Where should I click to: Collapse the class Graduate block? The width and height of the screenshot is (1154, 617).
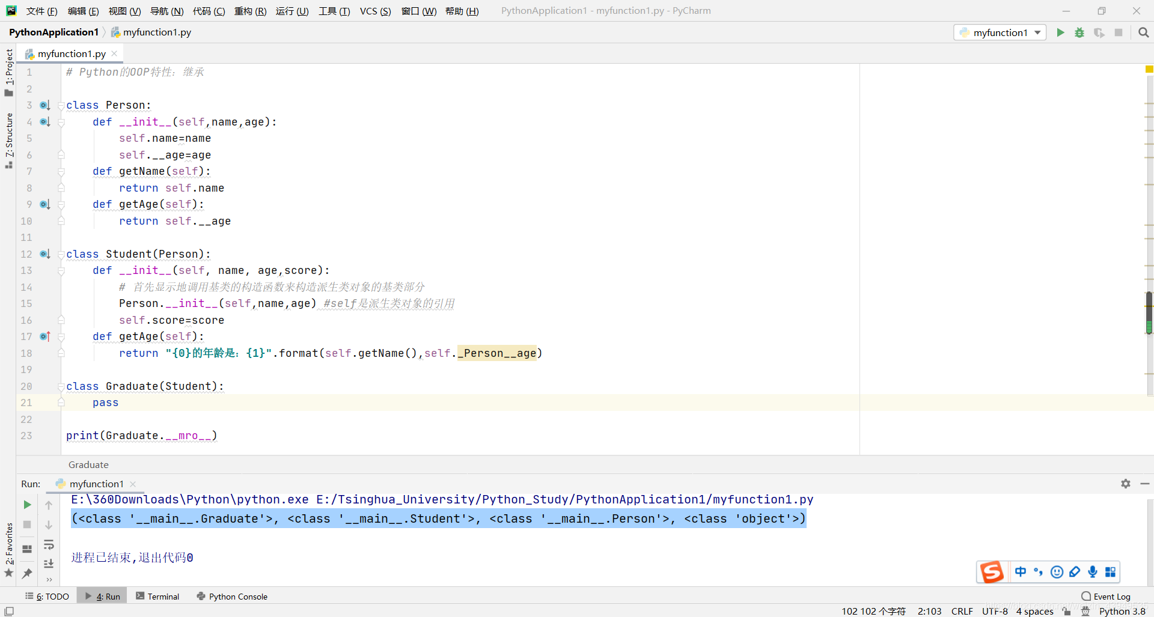point(61,386)
